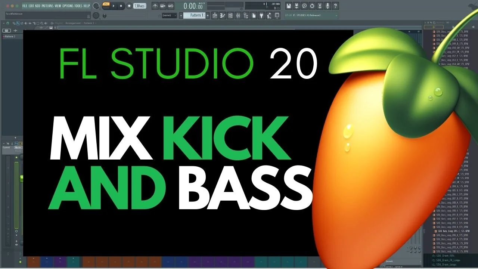Click the Master mixer track label
The image size is (478, 269).
point(18,148)
